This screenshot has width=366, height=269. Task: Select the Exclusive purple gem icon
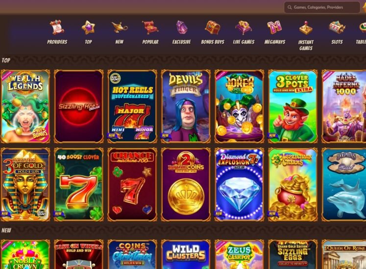(x=182, y=27)
